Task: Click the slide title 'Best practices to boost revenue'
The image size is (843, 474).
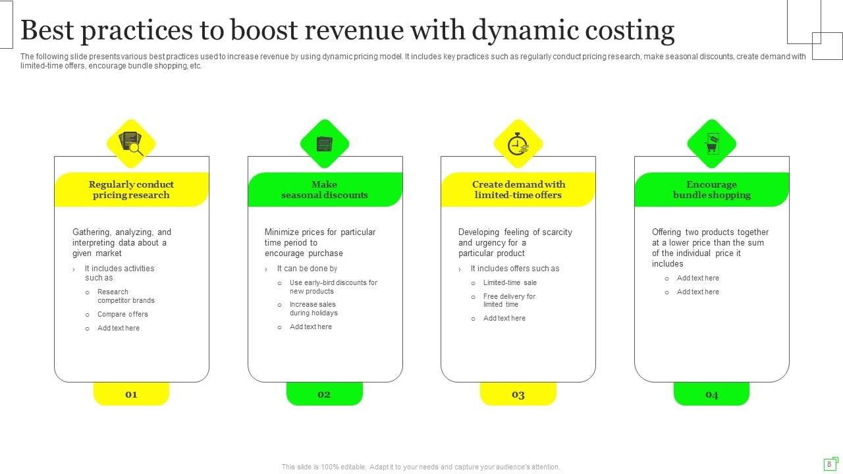Action: pos(348,30)
